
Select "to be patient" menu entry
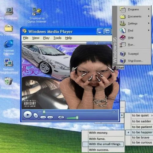pos(142,127)
